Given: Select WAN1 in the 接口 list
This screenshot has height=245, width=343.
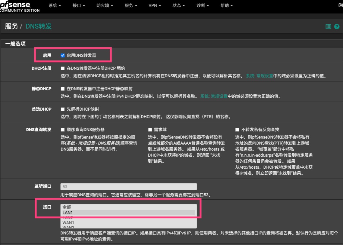Looking at the screenshot, I should (68, 223).
